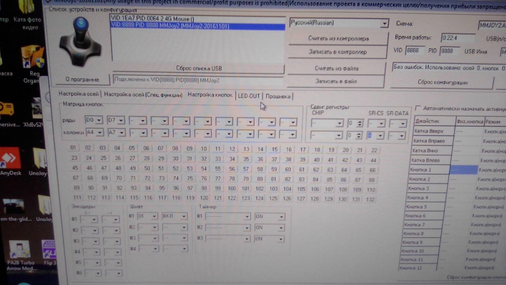
Task: Select matrix button 111
Action: tap(77, 197)
